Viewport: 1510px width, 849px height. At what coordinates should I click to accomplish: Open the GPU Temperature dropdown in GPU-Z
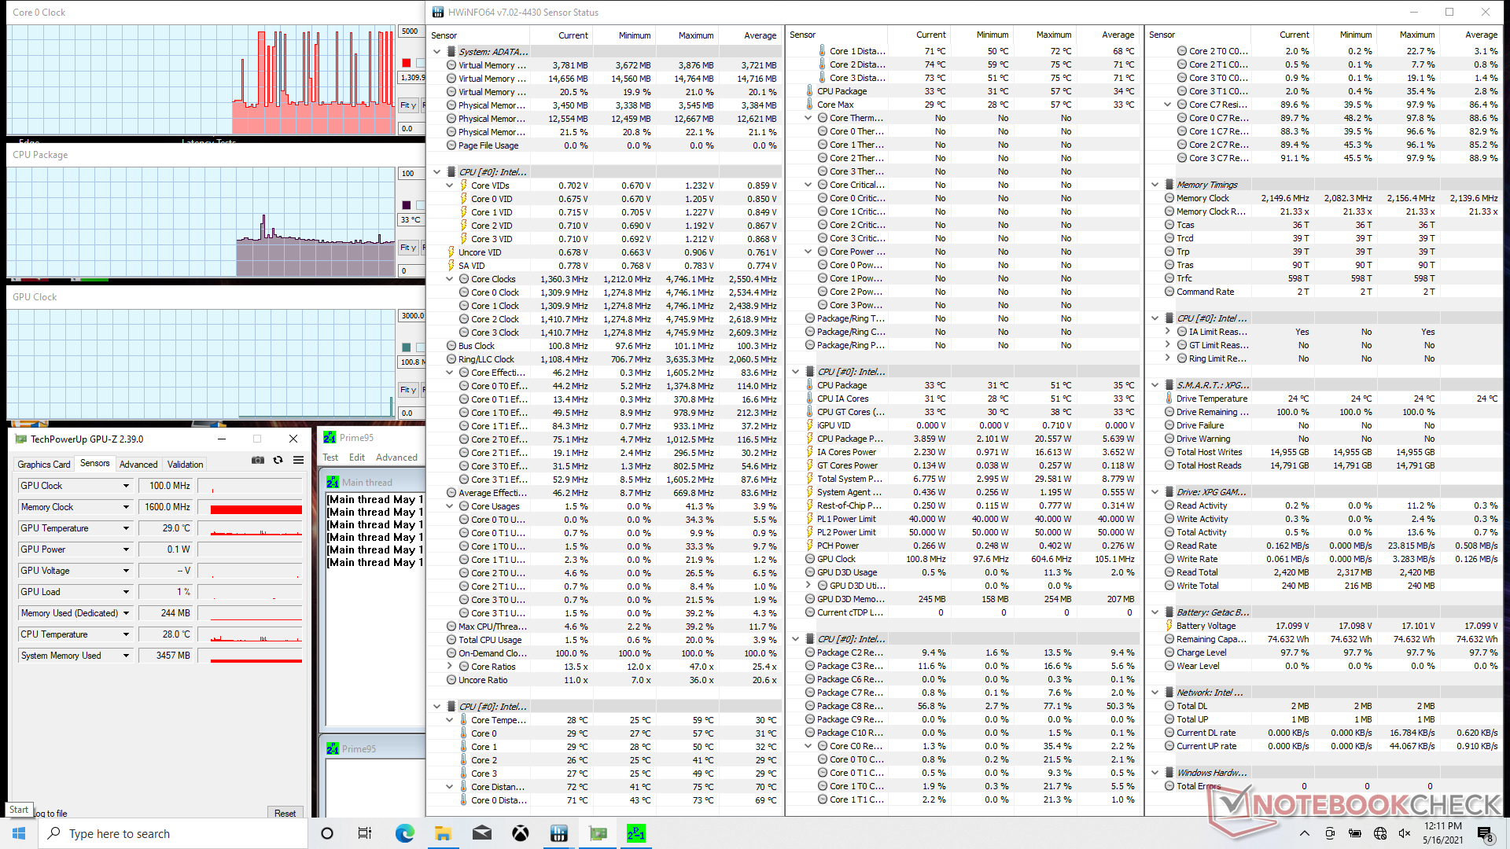point(126,528)
